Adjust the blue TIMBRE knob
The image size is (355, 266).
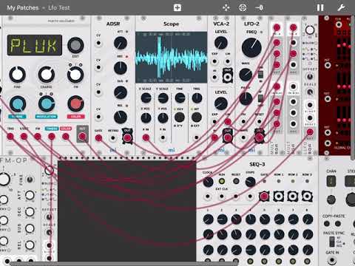pyautogui.click(x=17, y=104)
